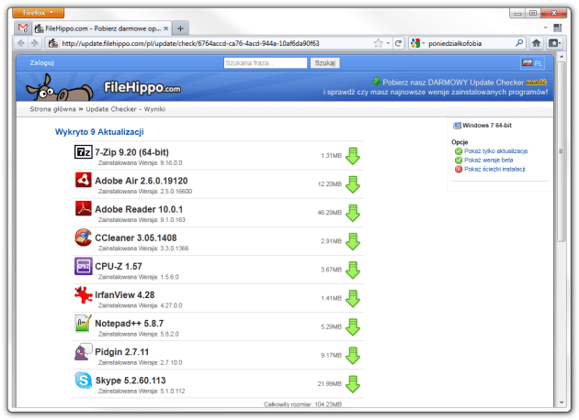This screenshot has height=420, width=579.
Task: Click the Skype program icon
Action: [83, 381]
